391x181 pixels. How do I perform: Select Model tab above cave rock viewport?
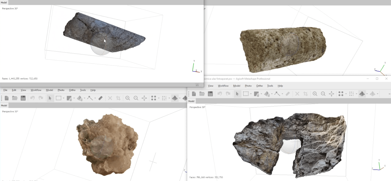coord(191,101)
